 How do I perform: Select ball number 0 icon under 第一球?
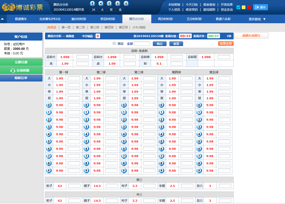pos(49,105)
